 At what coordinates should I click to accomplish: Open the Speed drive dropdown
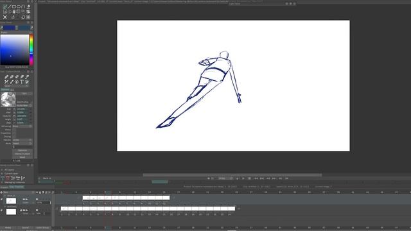coord(22,143)
